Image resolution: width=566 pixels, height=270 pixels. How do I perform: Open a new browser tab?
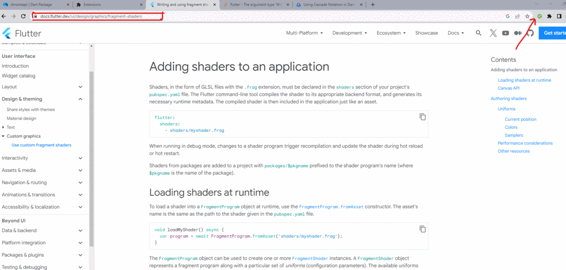373,5
